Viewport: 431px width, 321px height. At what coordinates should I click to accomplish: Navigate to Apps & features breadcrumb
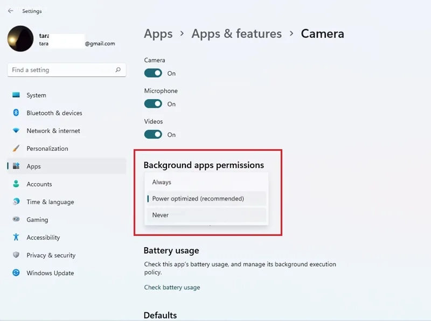(237, 34)
